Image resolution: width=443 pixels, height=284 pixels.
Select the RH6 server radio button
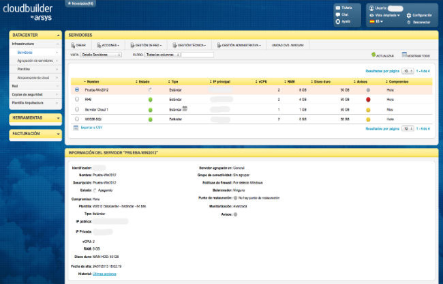pyautogui.click(x=76, y=99)
